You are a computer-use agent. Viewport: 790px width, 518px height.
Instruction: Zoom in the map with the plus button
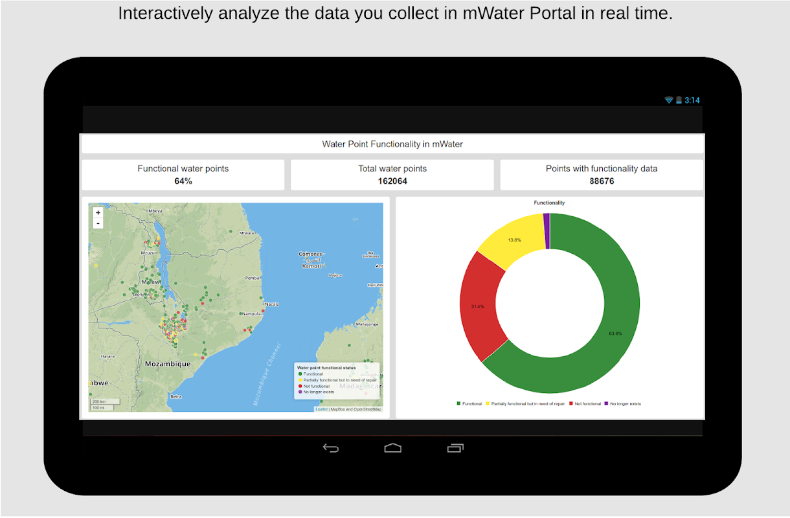point(98,212)
